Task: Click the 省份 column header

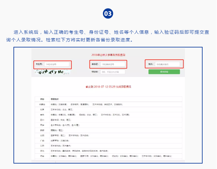Action: tap(42, 99)
